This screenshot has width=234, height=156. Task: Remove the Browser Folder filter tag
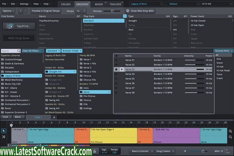(81, 51)
